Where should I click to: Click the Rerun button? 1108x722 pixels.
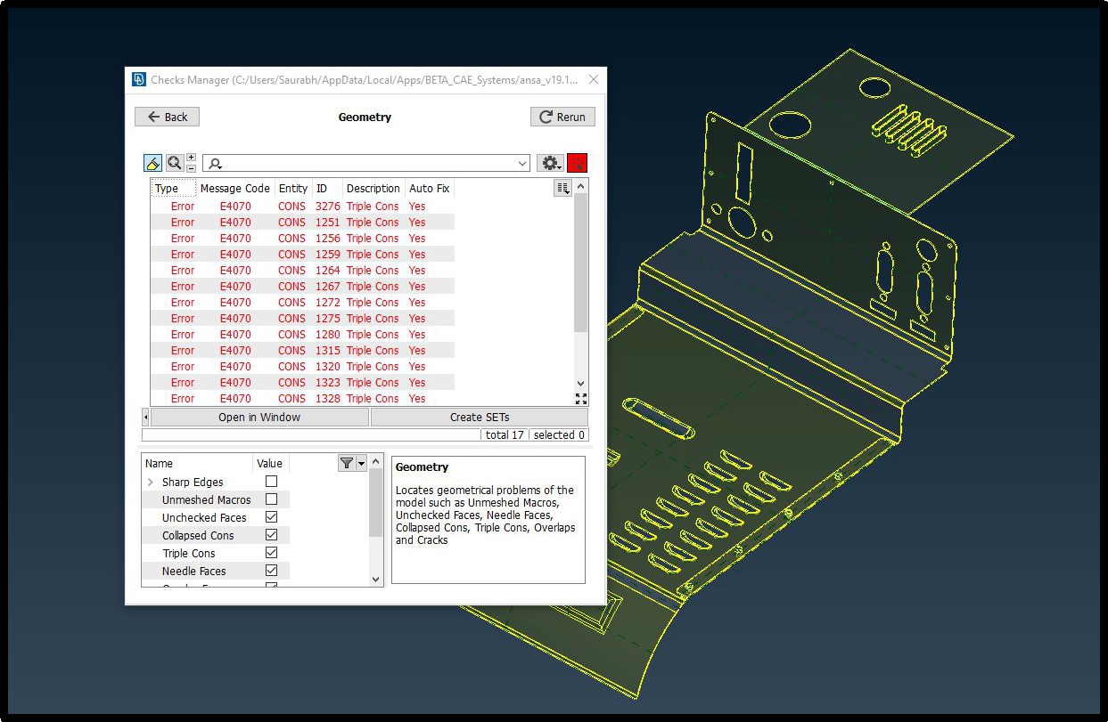(x=562, y=116)
